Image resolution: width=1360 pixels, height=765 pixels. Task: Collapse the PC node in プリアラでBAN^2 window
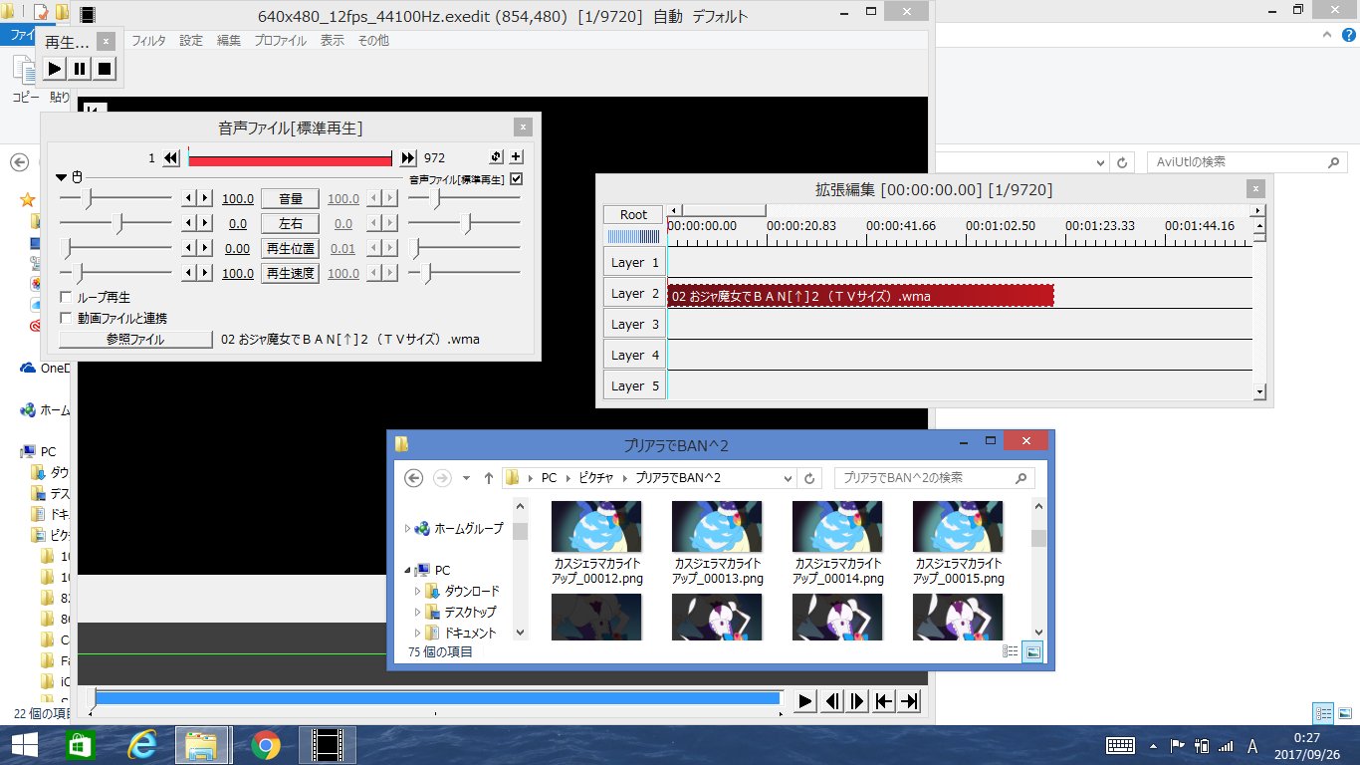tap(407, 571)
